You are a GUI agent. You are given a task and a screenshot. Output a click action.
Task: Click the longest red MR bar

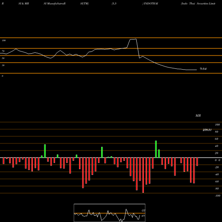coord(143,175)
